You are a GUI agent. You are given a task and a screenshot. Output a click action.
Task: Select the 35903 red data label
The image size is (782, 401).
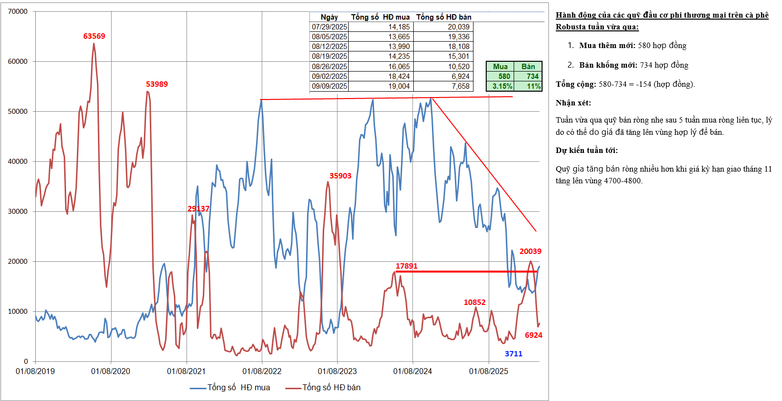340,176
